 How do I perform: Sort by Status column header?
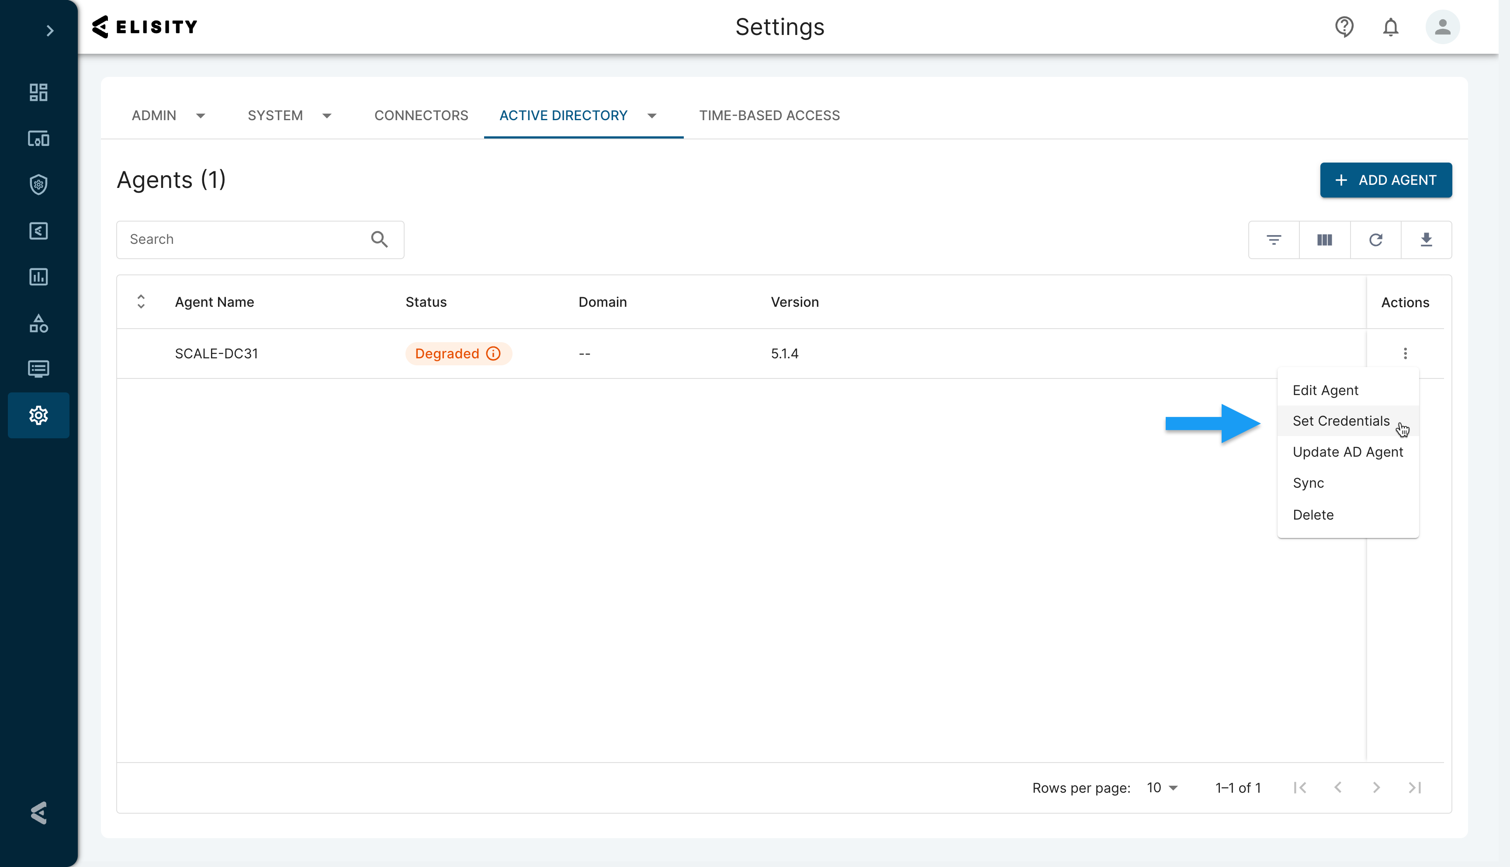tap(426, 302)
